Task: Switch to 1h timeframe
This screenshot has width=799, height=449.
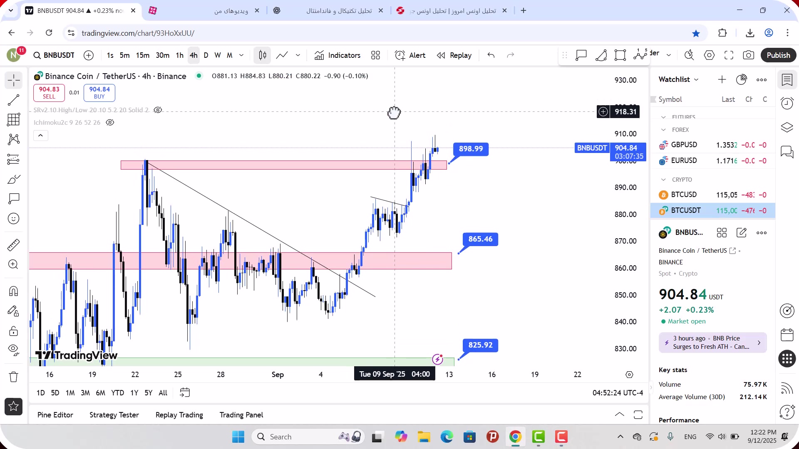Action: pyautogui.click(x=179, y=55)
